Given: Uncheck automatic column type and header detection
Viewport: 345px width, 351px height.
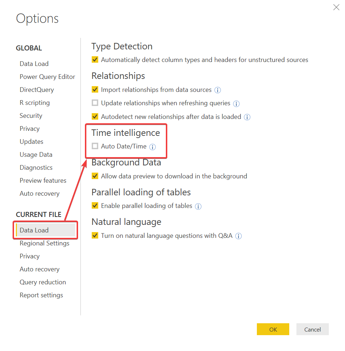Looking at the screenshot, I should click(95, 59).
